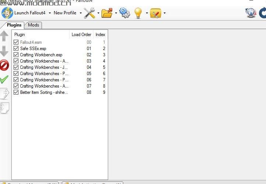Image resolution: width=266 pixels, height=184 pixels.
Task: Click the globe login icon
Action: pyautogui.click(x=251, y=13)
